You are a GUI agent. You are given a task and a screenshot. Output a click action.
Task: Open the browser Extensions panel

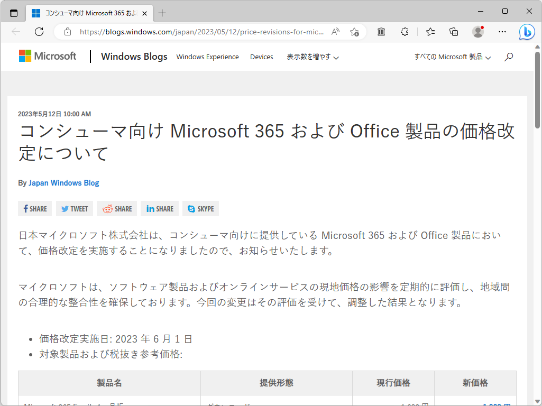[405, 32]
